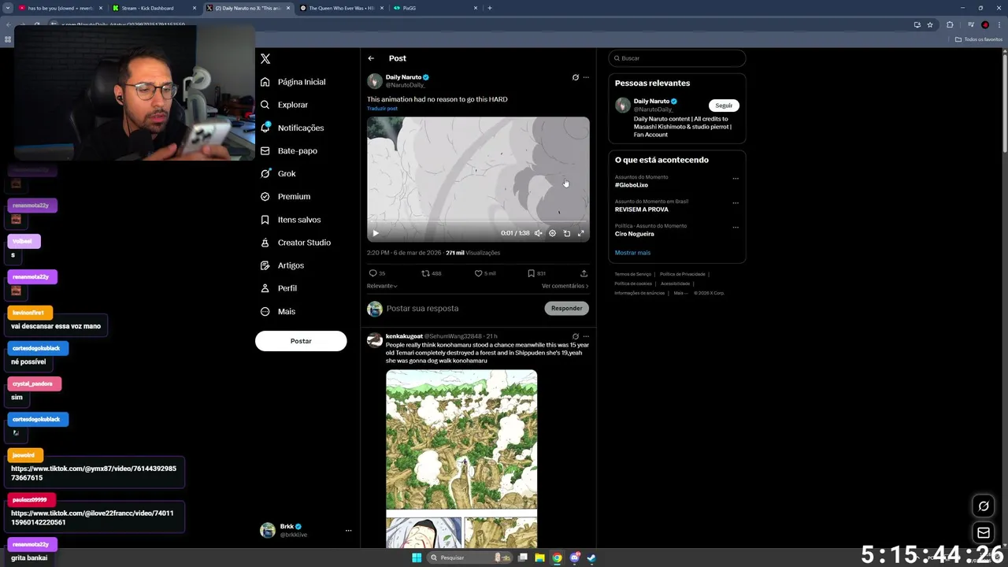
Task: Open kenkakugoat's manga image
Action: (x=461, y=458)
